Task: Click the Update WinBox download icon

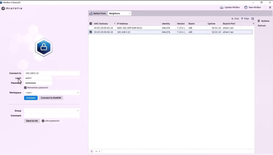Action: click(222, 7)
